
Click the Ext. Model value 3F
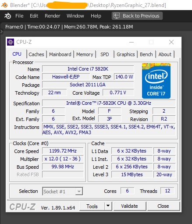[x=110, y=119]
